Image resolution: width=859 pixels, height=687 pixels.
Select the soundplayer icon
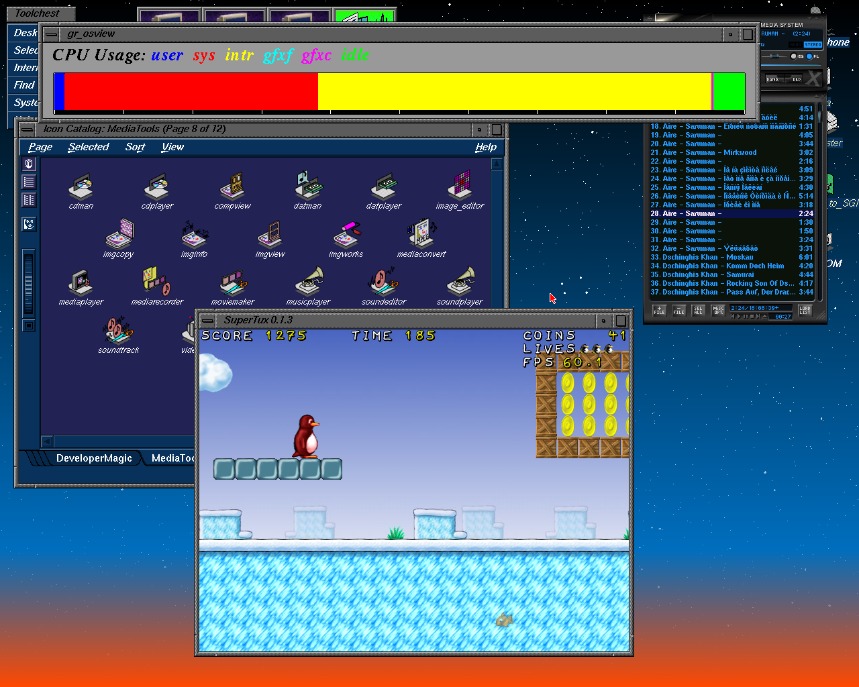point(460,287)
